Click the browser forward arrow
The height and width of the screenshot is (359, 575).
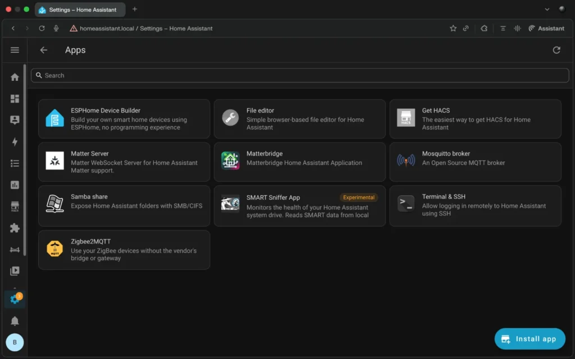[x=27, y=28]
